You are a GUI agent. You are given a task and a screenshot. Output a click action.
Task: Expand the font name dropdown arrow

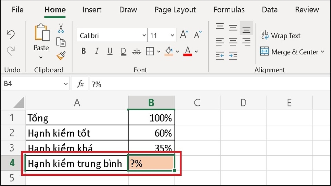144,35
